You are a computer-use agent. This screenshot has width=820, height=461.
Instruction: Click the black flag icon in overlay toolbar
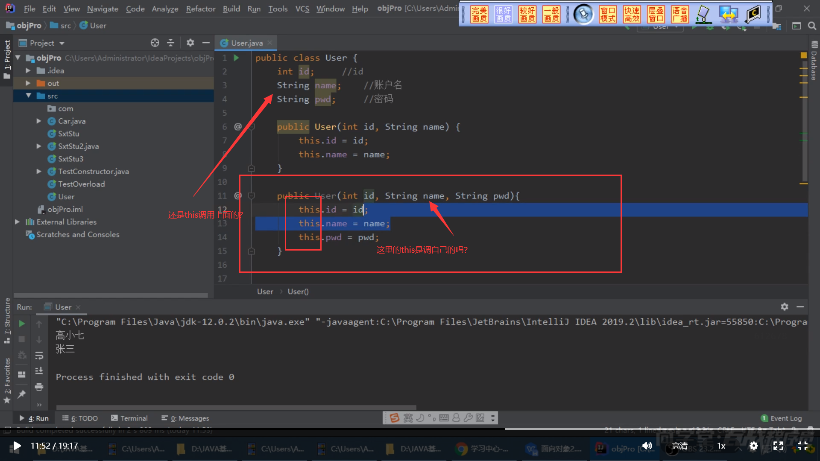pyautogui.click(x=753, y=15)
